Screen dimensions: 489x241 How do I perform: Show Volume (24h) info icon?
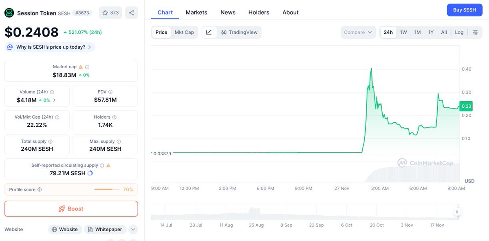52,92
